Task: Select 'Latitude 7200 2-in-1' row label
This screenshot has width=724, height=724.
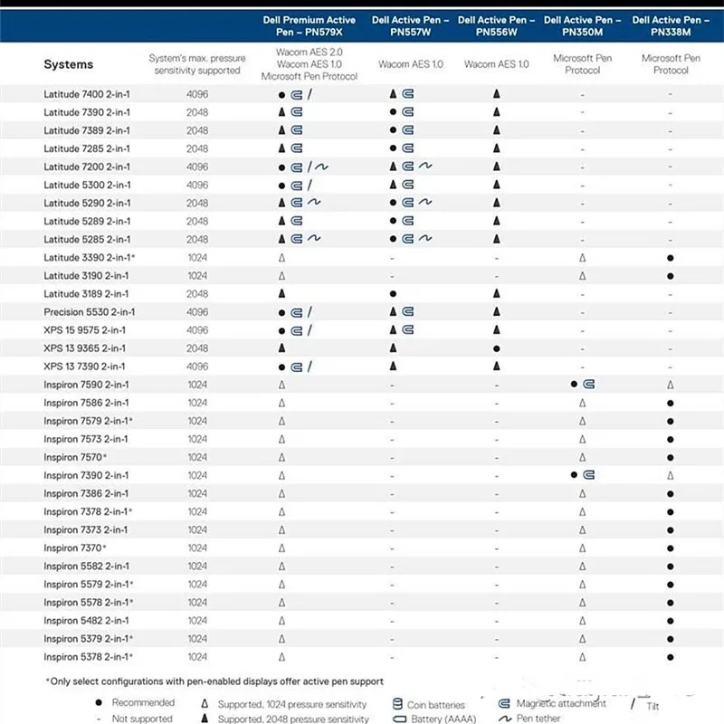Action: (x=87, y=167)
